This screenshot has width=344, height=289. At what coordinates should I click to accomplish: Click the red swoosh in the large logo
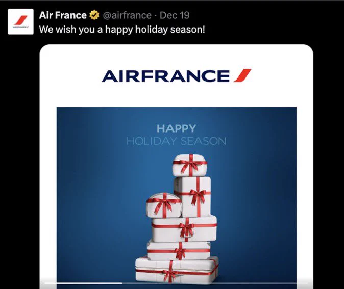pos(242,75)
